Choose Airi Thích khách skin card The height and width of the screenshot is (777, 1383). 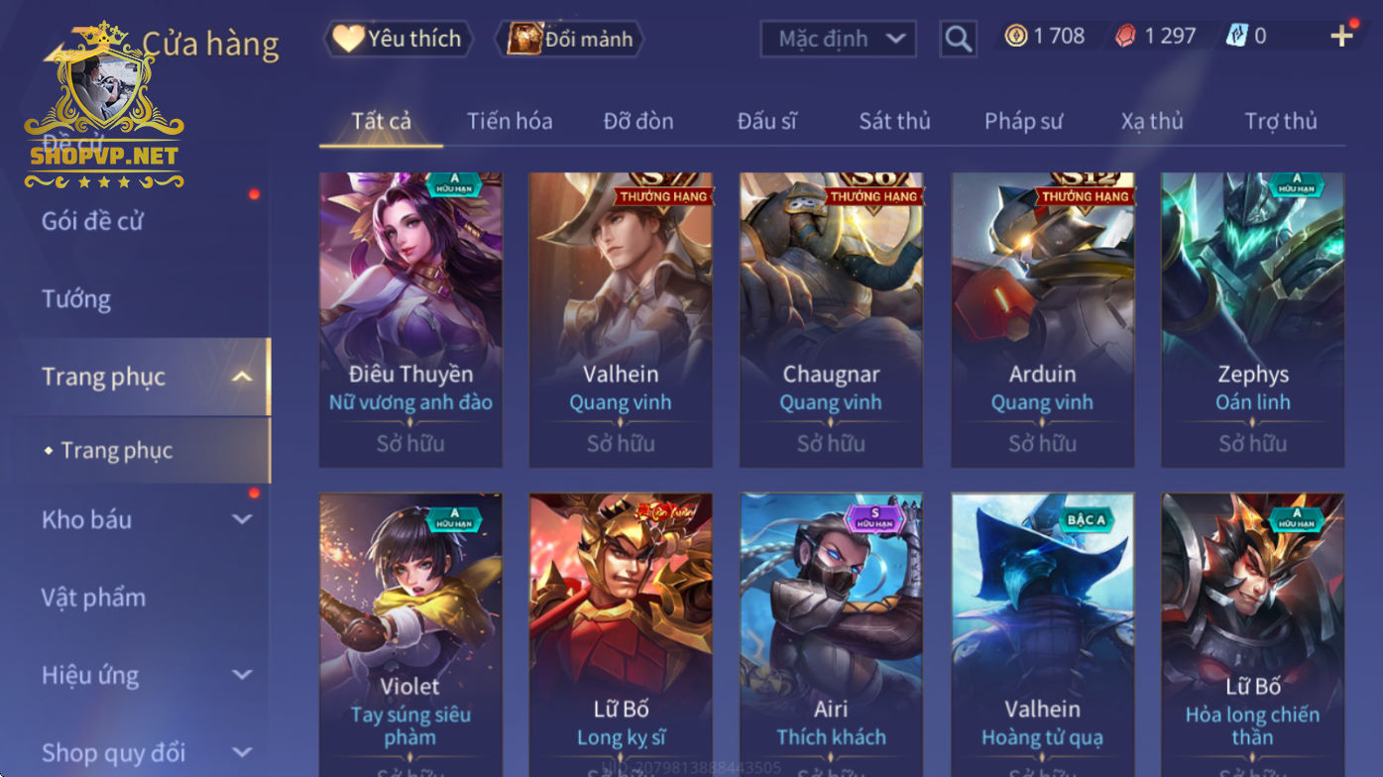tap(831, 634)
